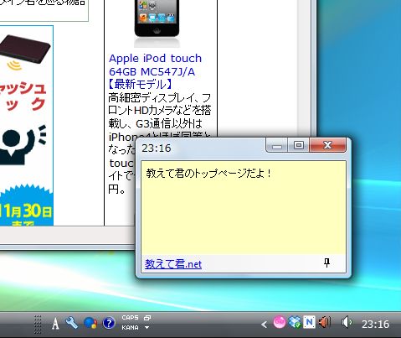Open the system volume speaker icon
The height and width of the screenshot is (338, 401).
click(347, 323)
